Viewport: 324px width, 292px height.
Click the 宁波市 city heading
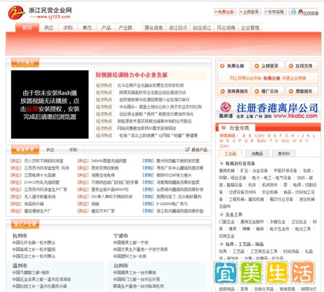coord(120,236)
